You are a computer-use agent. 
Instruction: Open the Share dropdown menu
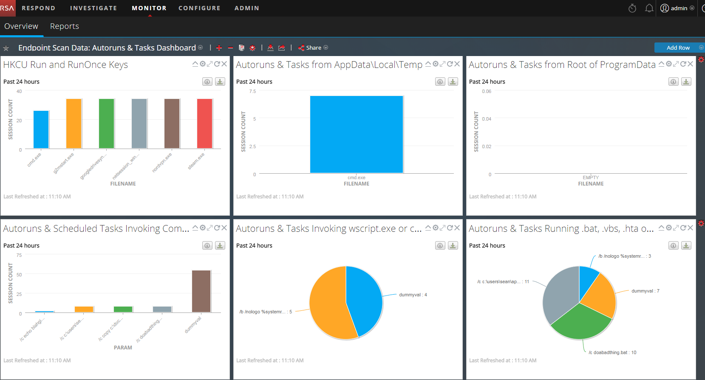pyautogui.click(x=313, y=48)
